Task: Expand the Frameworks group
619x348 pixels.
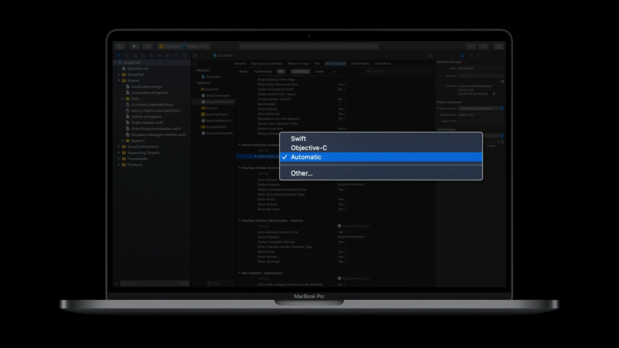Action: click(119, 159)
